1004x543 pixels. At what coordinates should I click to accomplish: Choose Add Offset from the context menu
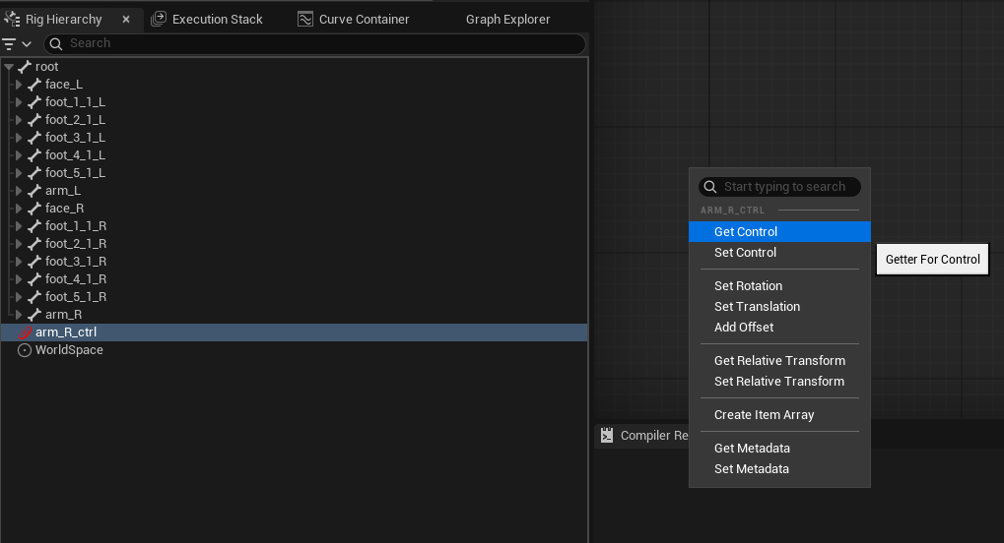tap(779, 327)
